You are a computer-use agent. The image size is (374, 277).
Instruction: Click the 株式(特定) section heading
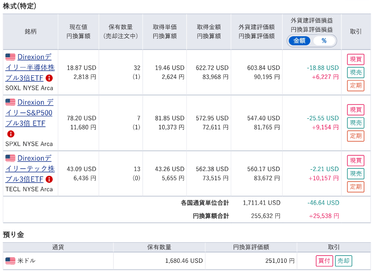pyautogui.click(x=20, y=6)
